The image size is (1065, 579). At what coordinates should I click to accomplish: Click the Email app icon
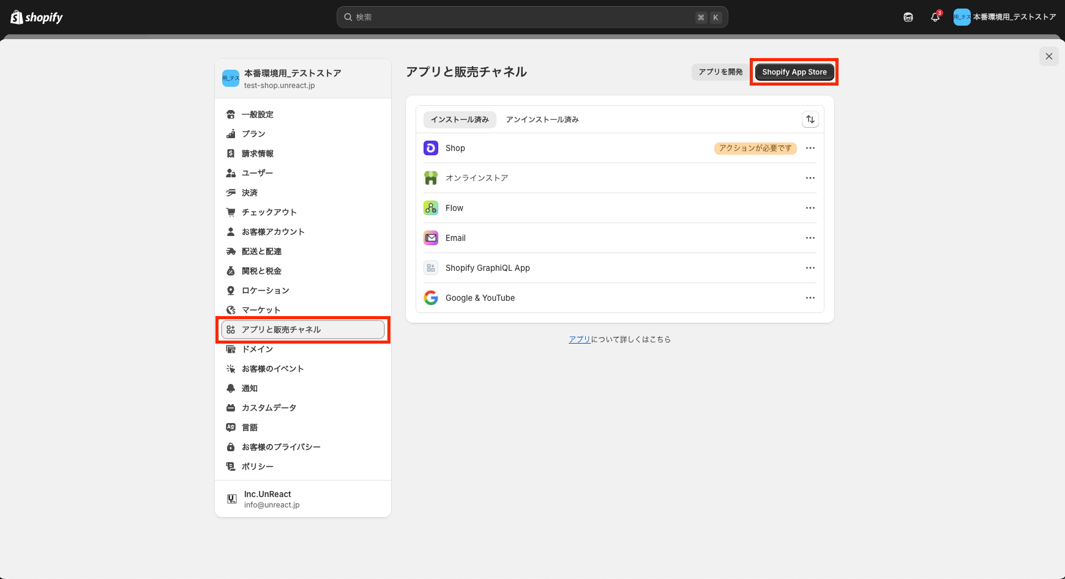coord(431,238)
